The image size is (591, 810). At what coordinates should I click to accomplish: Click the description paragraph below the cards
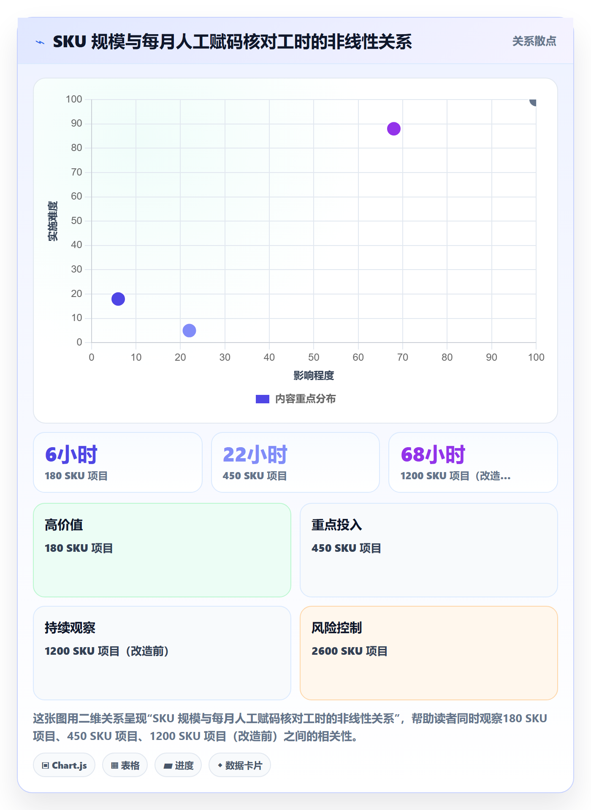pyautogui.click(x=290, y=727)
